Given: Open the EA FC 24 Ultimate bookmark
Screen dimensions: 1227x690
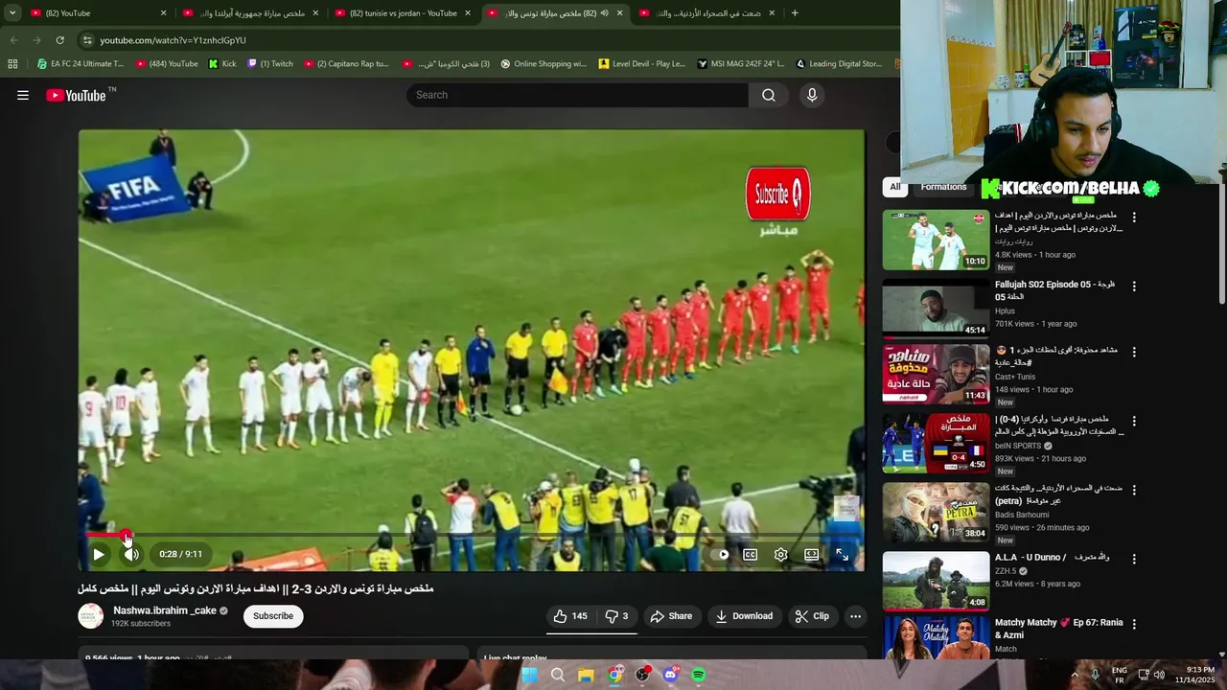Looking at the screenshot, I should 81,64.
